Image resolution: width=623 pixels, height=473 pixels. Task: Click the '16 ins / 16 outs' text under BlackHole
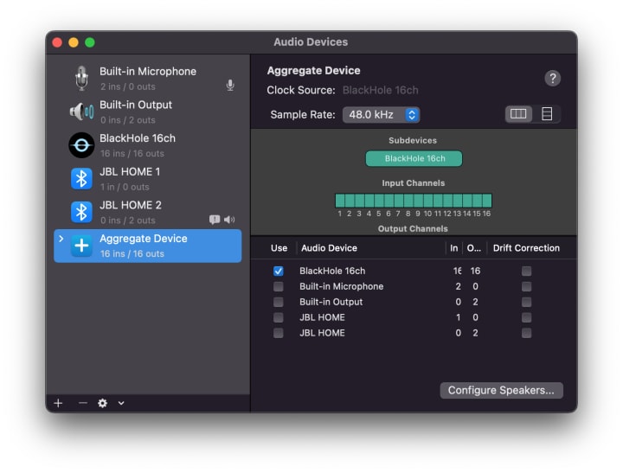pyautogui.click(x=132, y=153)
